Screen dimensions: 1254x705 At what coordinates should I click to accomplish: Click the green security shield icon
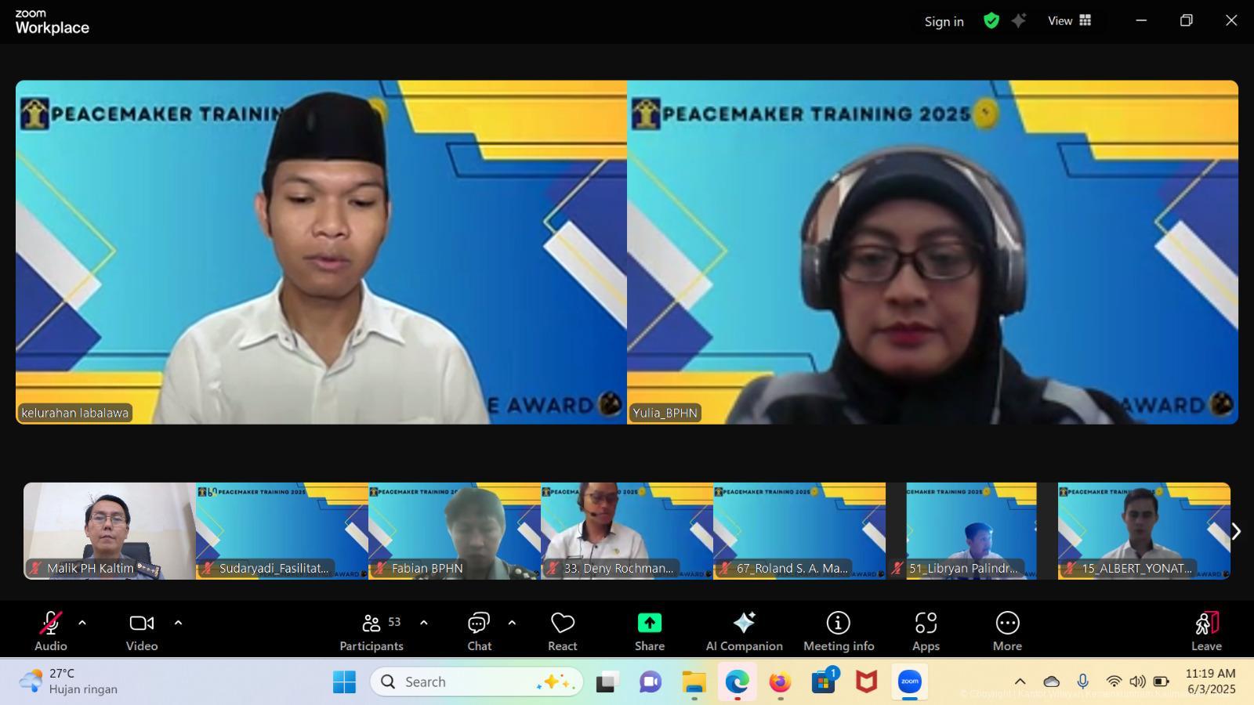coord(991,21)
